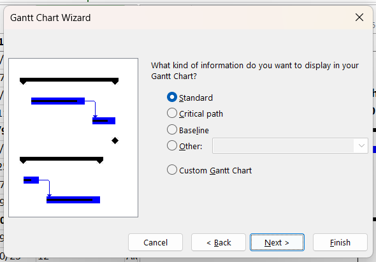Select the Baseline radio button
Screen dimensions: 376x262
coord(172,130)
